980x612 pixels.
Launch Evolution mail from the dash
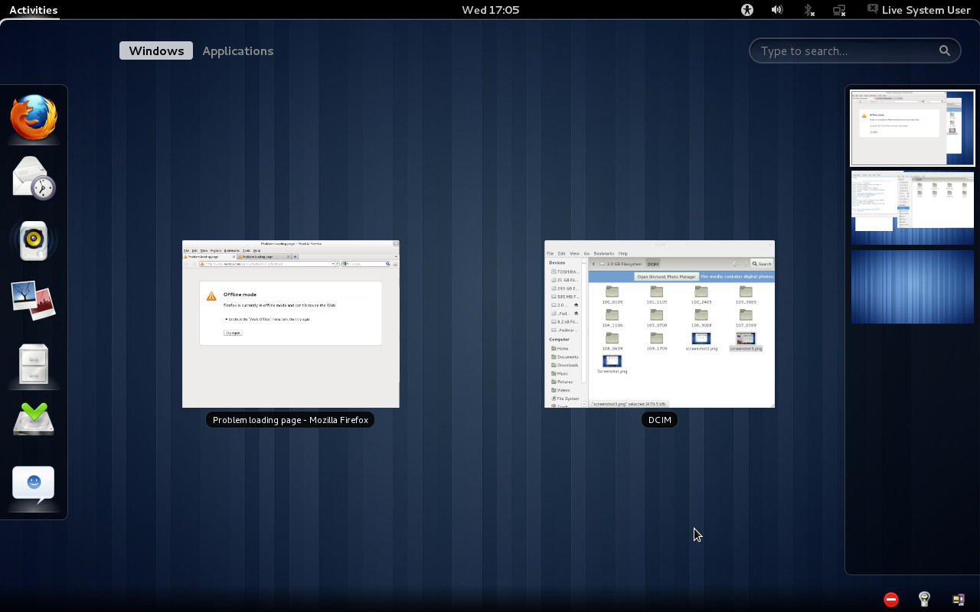pos(34,179)
